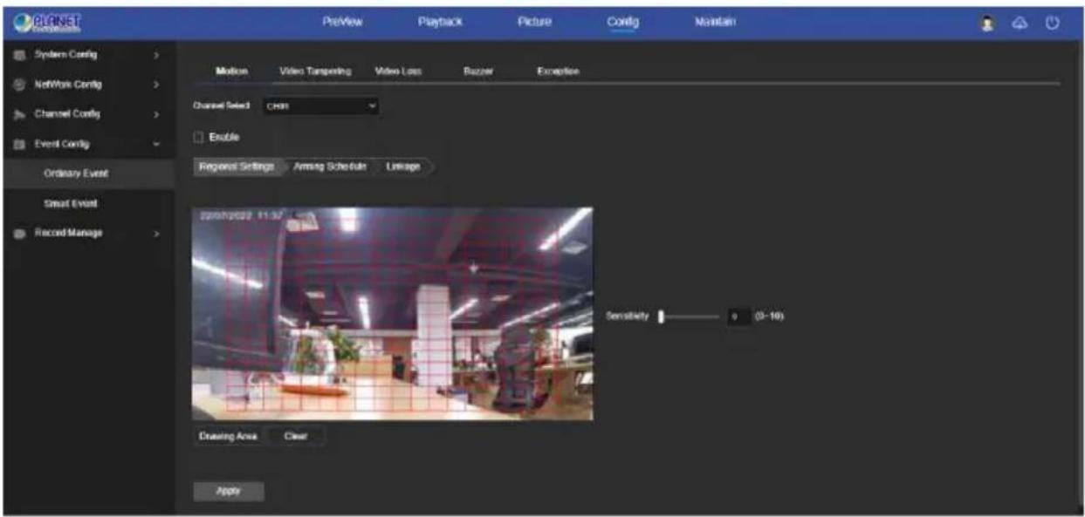The image size is (1085, 517).
Task: Click the Sensitivity slider handle
Action: pos(662,316)
